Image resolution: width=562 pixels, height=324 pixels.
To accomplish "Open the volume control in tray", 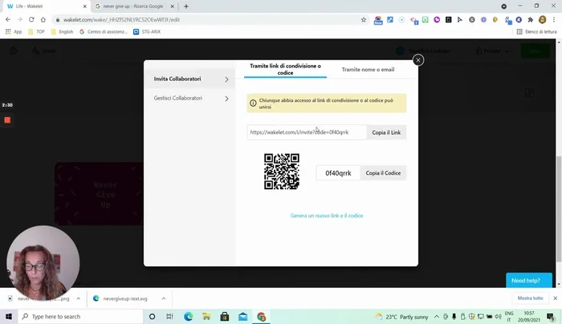I will (499, 317).
